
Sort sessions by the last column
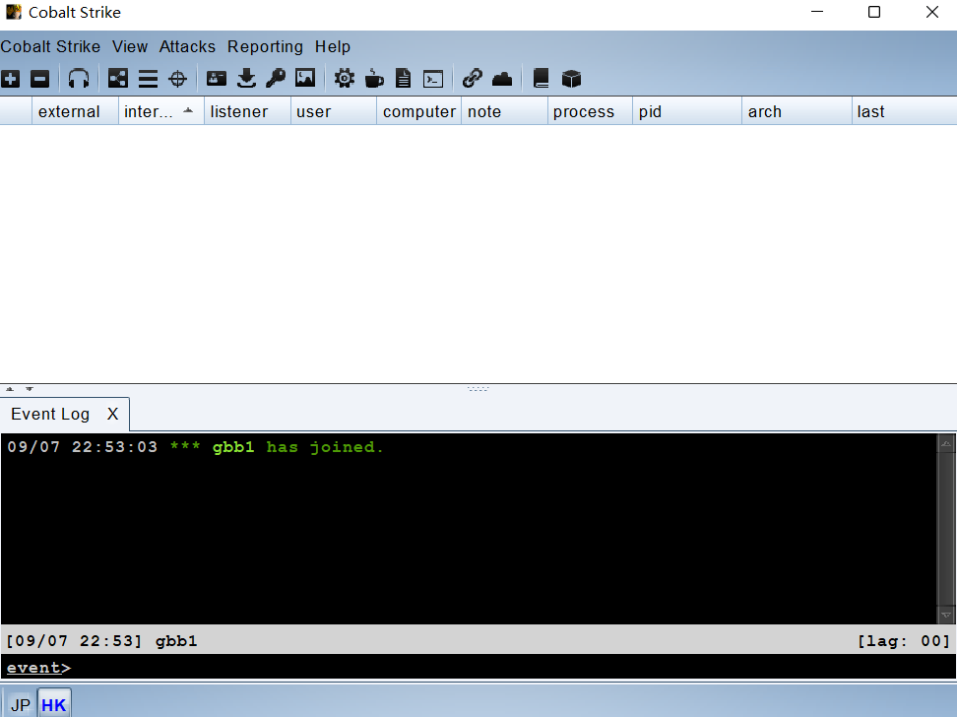(905, 111)
